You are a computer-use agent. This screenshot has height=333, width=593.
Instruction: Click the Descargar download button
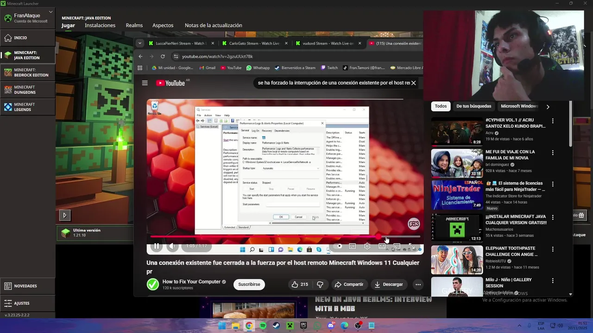tap(389, 284)
